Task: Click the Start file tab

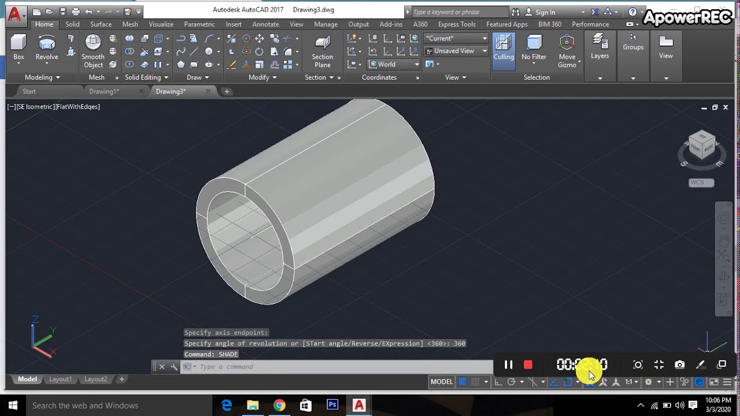Action: tap(29, 91)
